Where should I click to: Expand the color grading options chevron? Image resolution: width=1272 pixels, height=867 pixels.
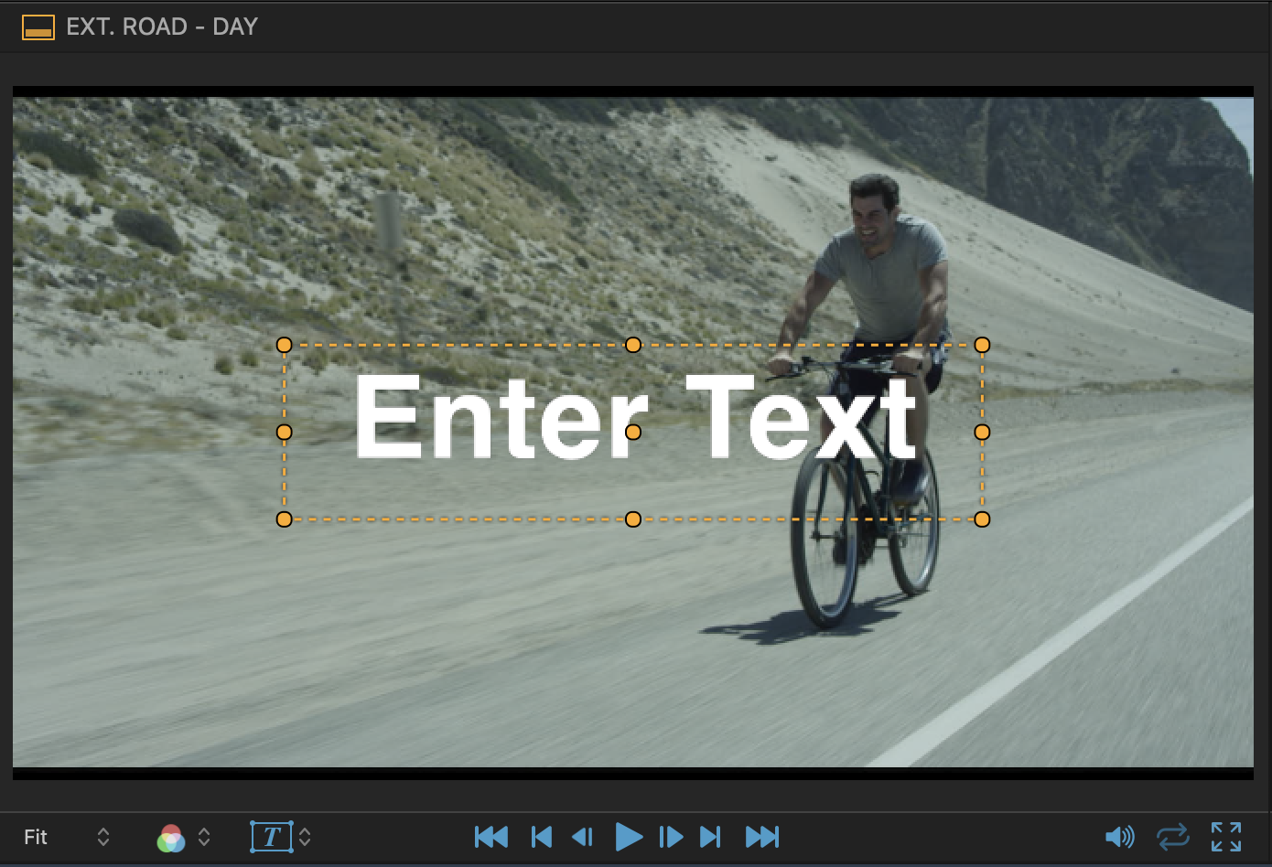204,837
